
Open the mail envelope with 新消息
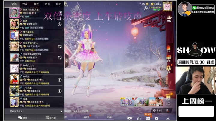tap(148, 118)
